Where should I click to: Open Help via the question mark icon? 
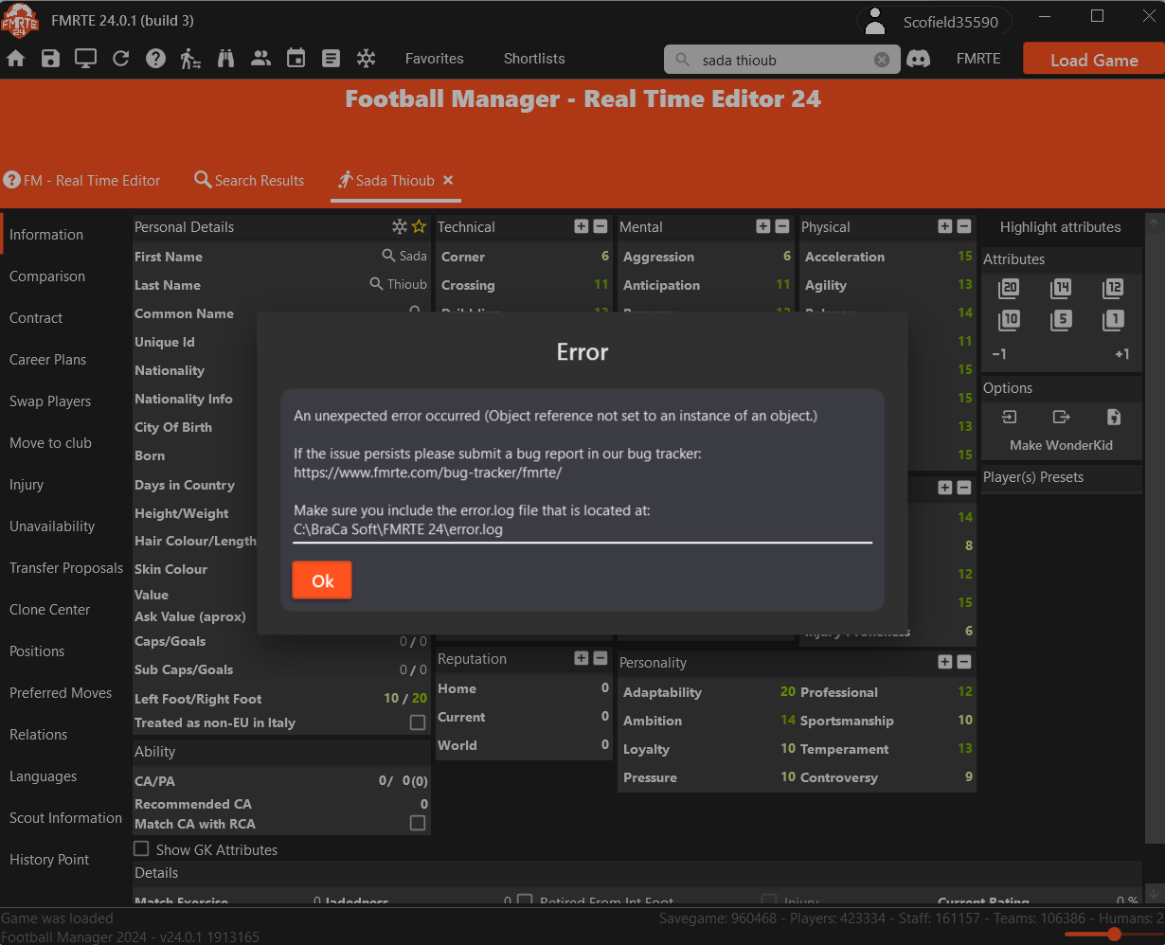coord(156,58)
